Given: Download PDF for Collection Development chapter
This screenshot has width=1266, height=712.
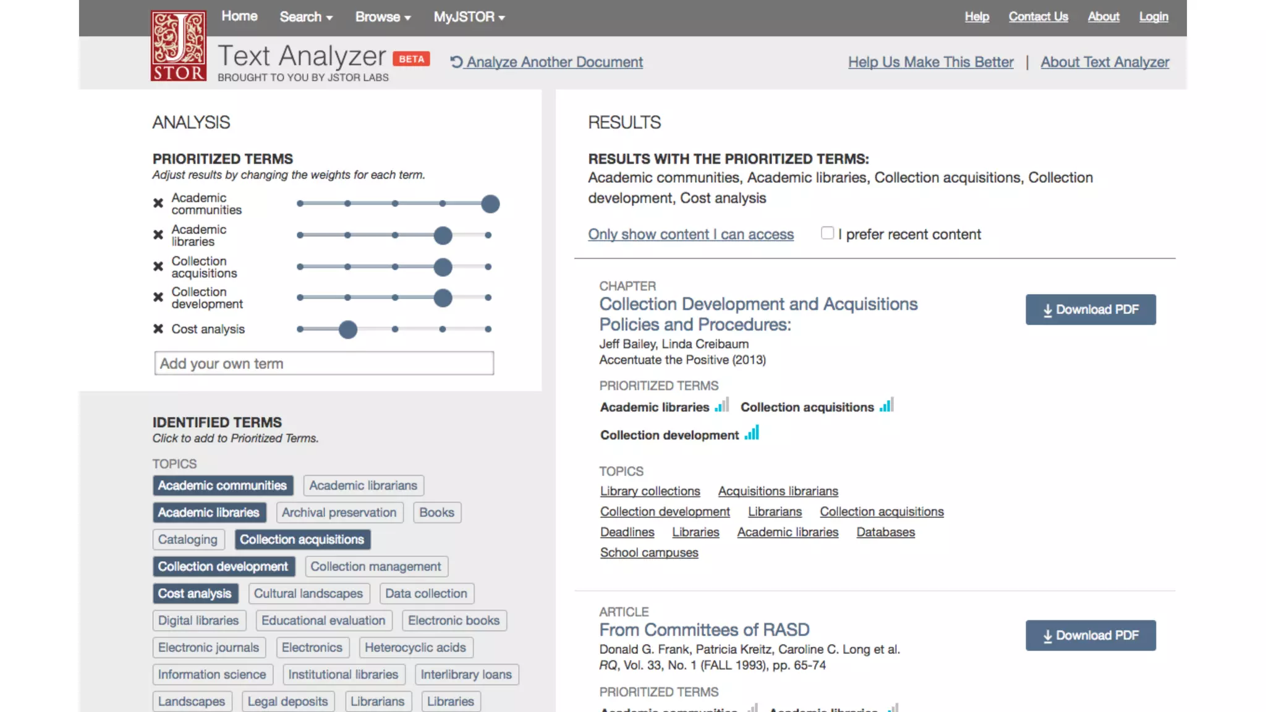Looking at the screenshot, I should (1090, 310).
